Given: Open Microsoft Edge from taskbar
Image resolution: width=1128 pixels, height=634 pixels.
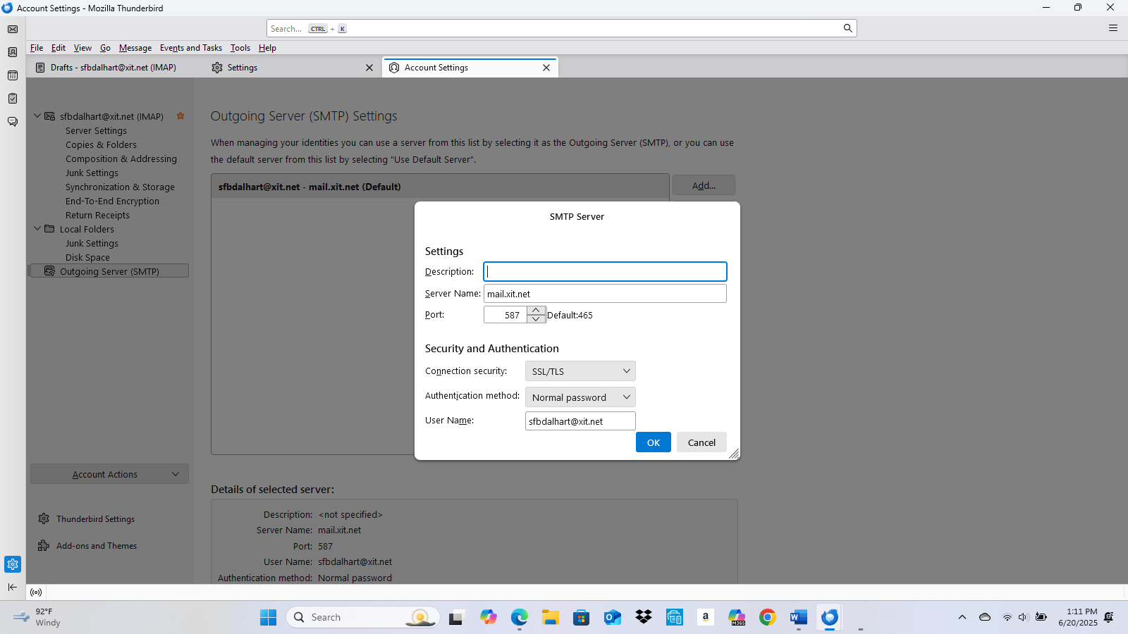Looking at the screenshot, I should point(520,618).
